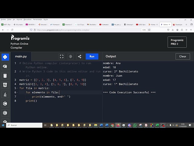Image resolution: width=194 pixels, height=146 pixels.
Task: Open the C compiler icon in sidebar
Action: 5,104
